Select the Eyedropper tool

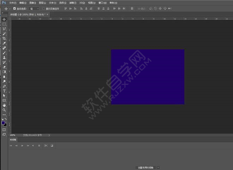(x=4, y=44)
